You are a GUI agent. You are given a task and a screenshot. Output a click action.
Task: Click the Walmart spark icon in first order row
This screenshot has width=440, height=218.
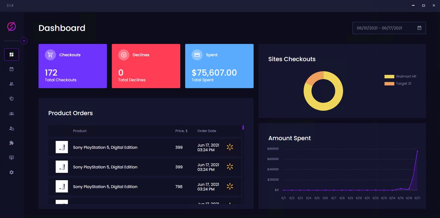230,147
